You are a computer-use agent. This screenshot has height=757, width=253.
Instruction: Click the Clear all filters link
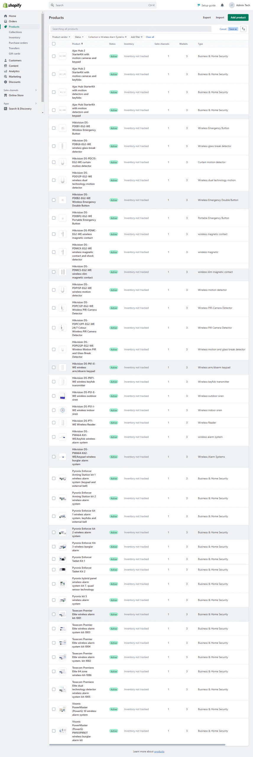click(150, 37)
